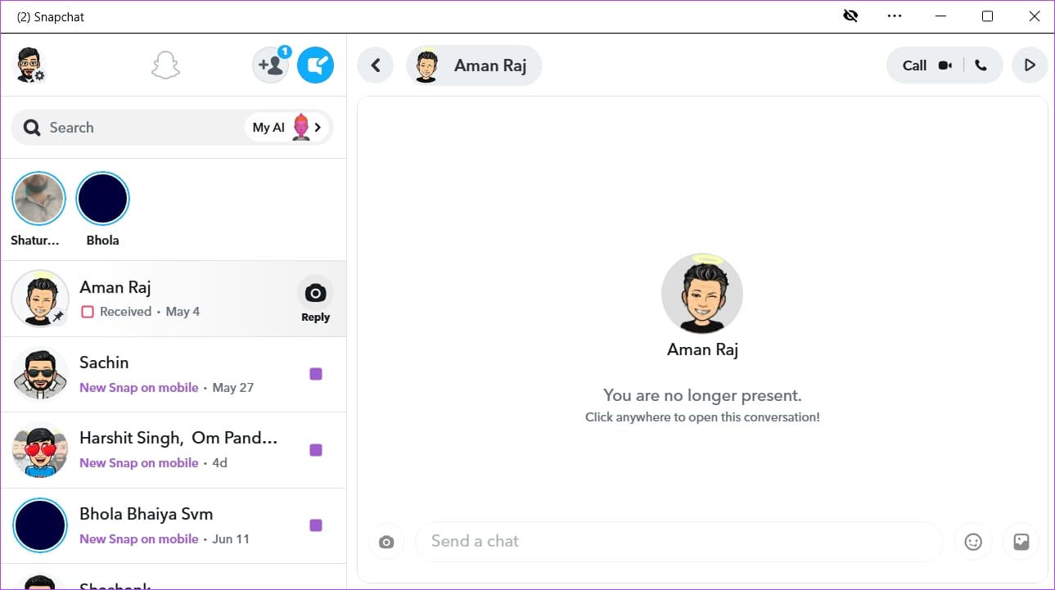Image resolution: width=1055 pixels, height=590 pixels.
Task: Open New Snap on mobile from Bhola Bhaiya Svm
Action: (138, 538)
